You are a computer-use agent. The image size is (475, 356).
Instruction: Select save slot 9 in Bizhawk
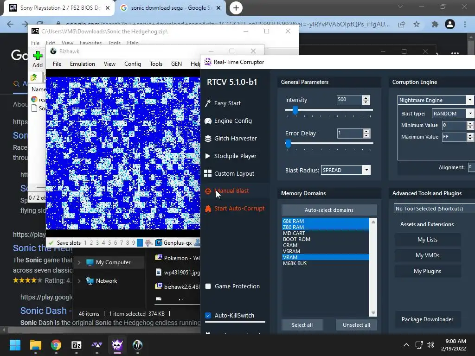point(134,243)
